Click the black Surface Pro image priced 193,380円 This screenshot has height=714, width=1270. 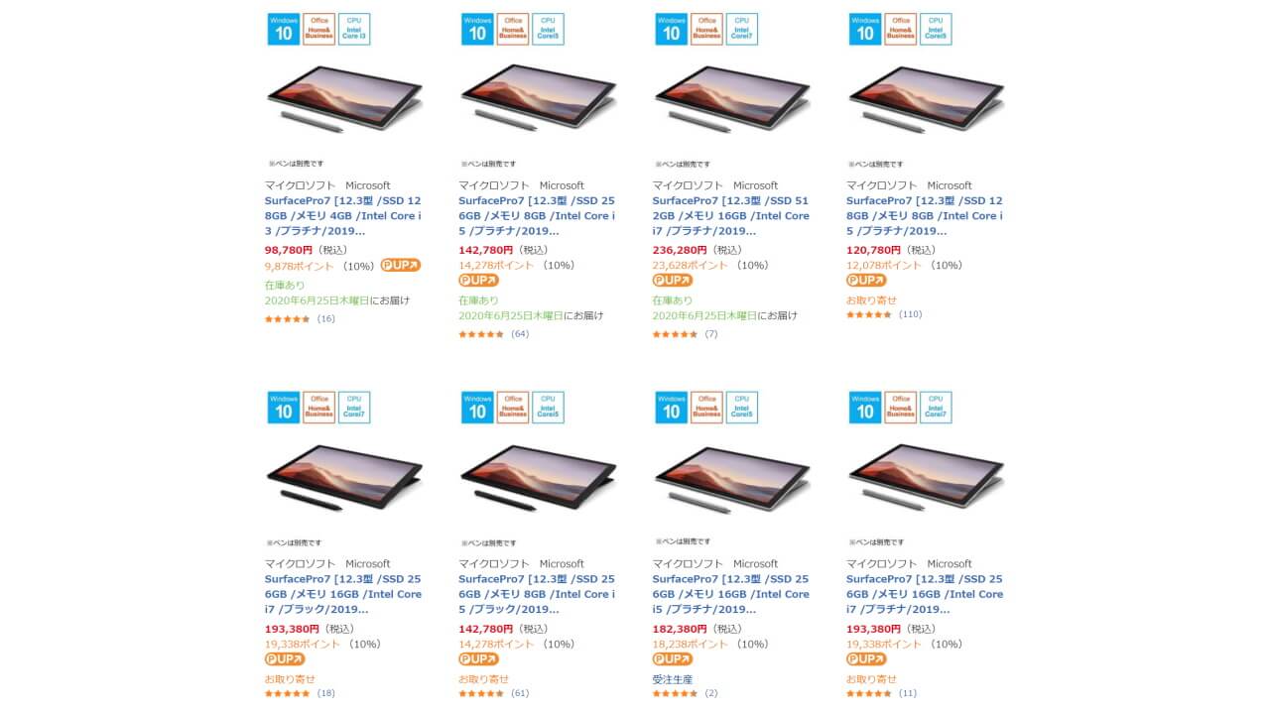click(x=343, y=476)
